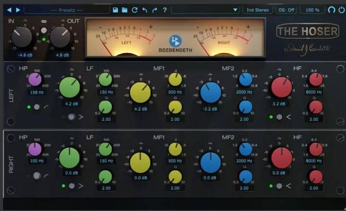This screenshot has height=211, width=346.
Task: Select the 4.8 dB output value field
Action: pyautogui.click(x=62, y=55)
